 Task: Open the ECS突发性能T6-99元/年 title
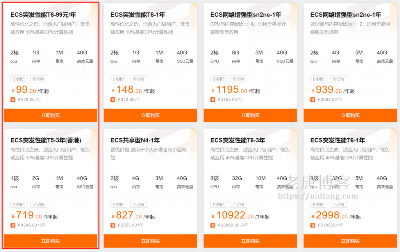pyautogui.click(x=43, y=15)
